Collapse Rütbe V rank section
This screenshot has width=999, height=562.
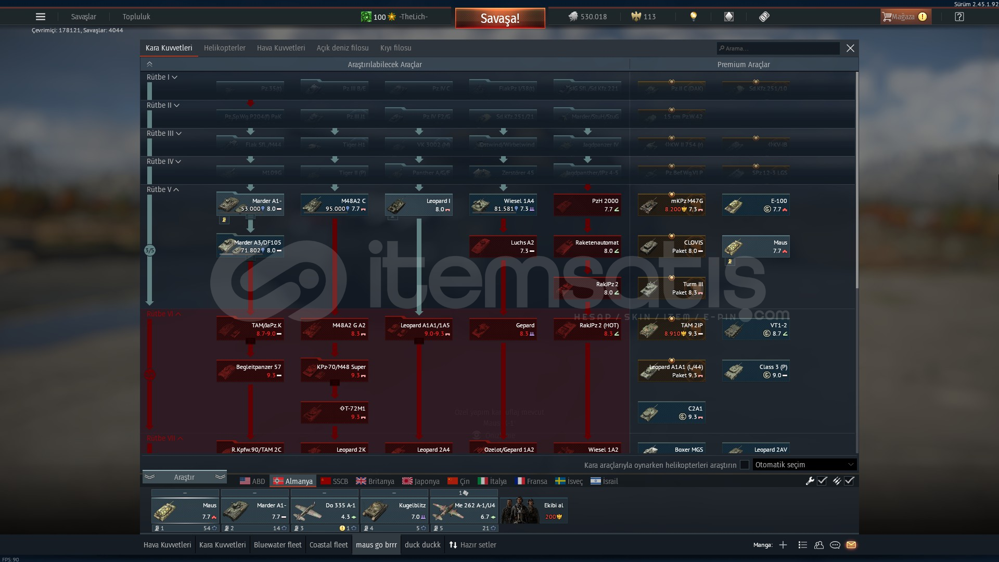163,189
